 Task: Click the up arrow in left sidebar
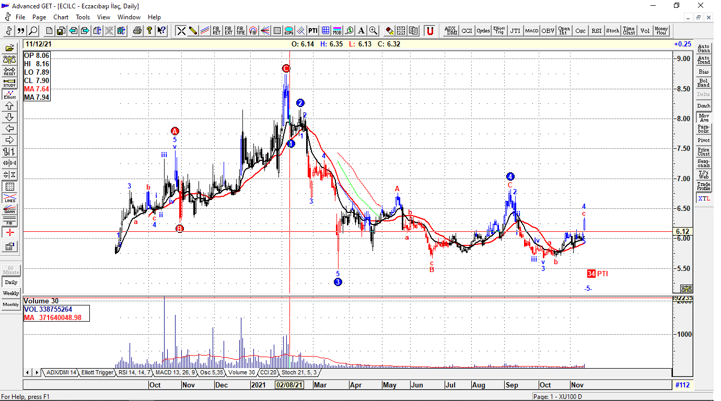9,106
